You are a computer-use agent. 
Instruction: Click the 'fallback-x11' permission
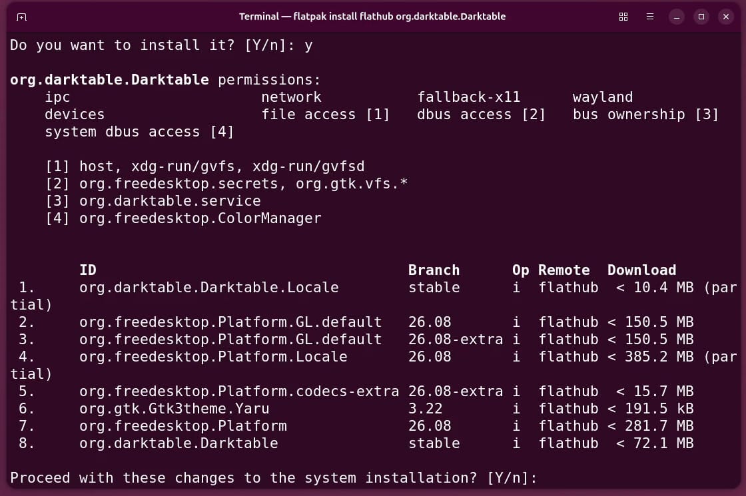point(469,97)
